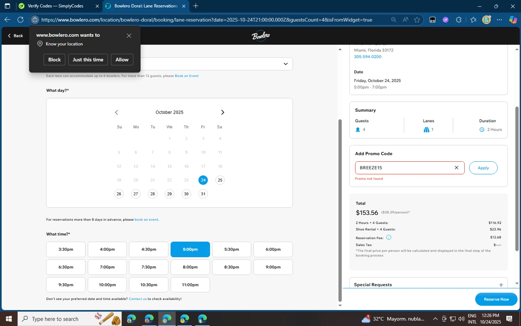Select October 31 on calendar
Screen dimensions: 521x326
point(203,194)
